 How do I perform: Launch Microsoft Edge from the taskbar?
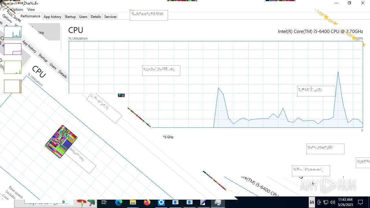[119, 203]
